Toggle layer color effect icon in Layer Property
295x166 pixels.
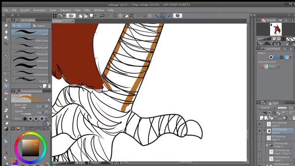[x=287, y=57]
